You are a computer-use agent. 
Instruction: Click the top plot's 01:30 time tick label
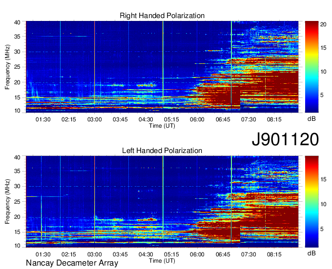43,119
